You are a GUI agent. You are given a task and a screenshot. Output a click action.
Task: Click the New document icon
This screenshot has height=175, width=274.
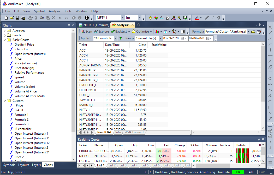pos(6,18)
